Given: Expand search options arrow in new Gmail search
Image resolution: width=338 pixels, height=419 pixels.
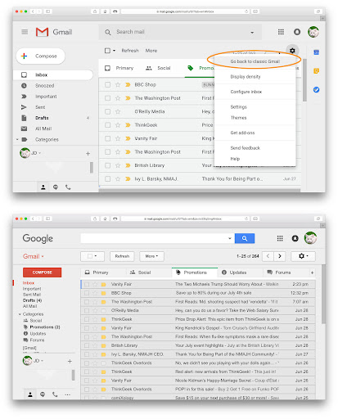Looking at the screenshot, I should tap(252, 33).
